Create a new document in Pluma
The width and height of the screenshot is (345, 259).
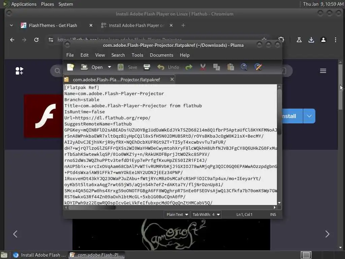pyautogui.click(x=71, y=67)
